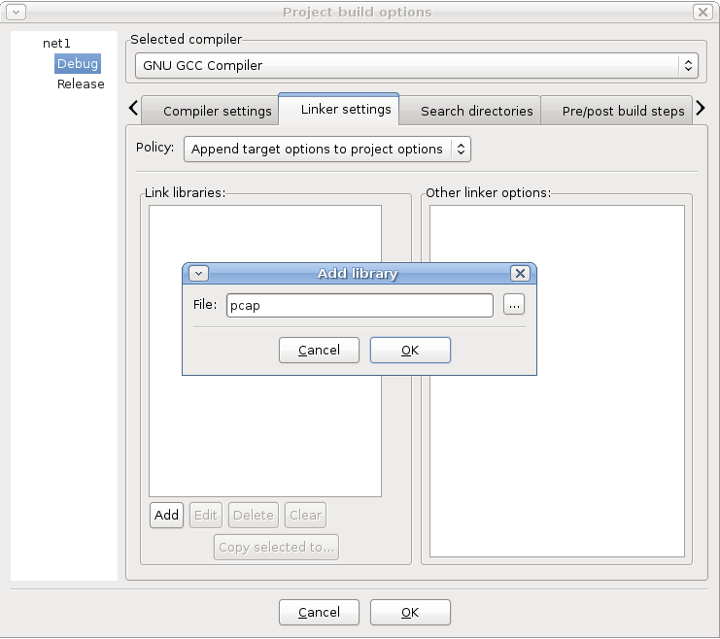Go to the Pre/post build steps tab
The height and width of the screenshot is (639, 720).
[623, 111]
